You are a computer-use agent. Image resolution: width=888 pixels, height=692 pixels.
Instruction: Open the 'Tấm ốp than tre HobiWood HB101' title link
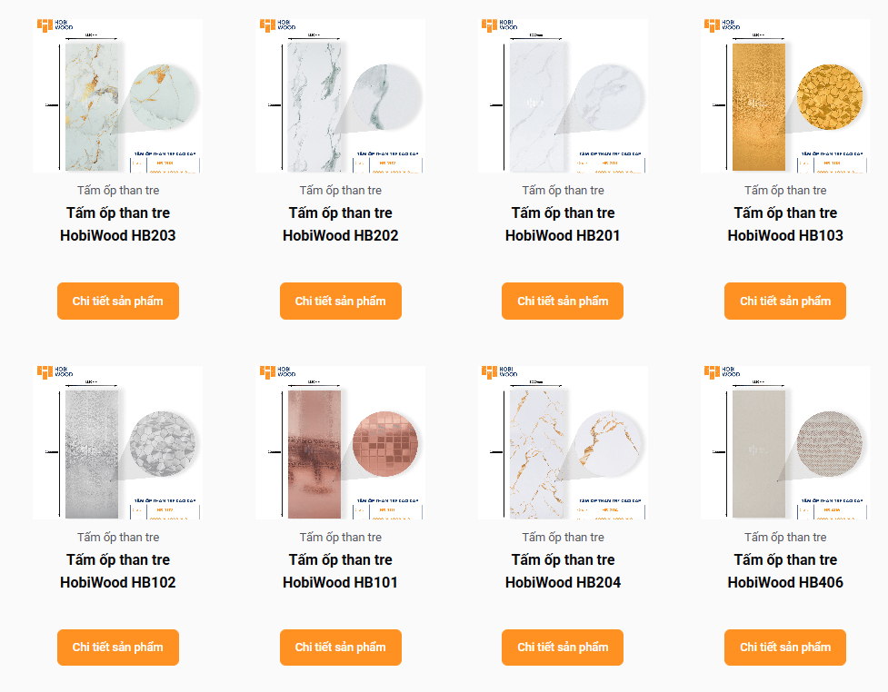340,570
